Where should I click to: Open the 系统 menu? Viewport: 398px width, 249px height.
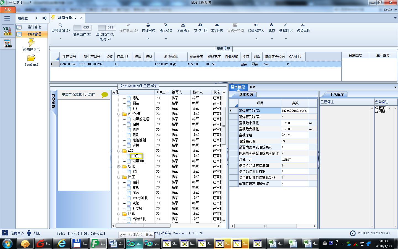tap(7, 10)
